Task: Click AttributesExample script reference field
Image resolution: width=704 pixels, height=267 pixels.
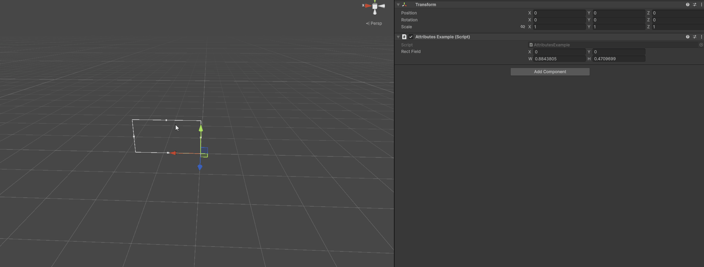Action: [613, 45]
